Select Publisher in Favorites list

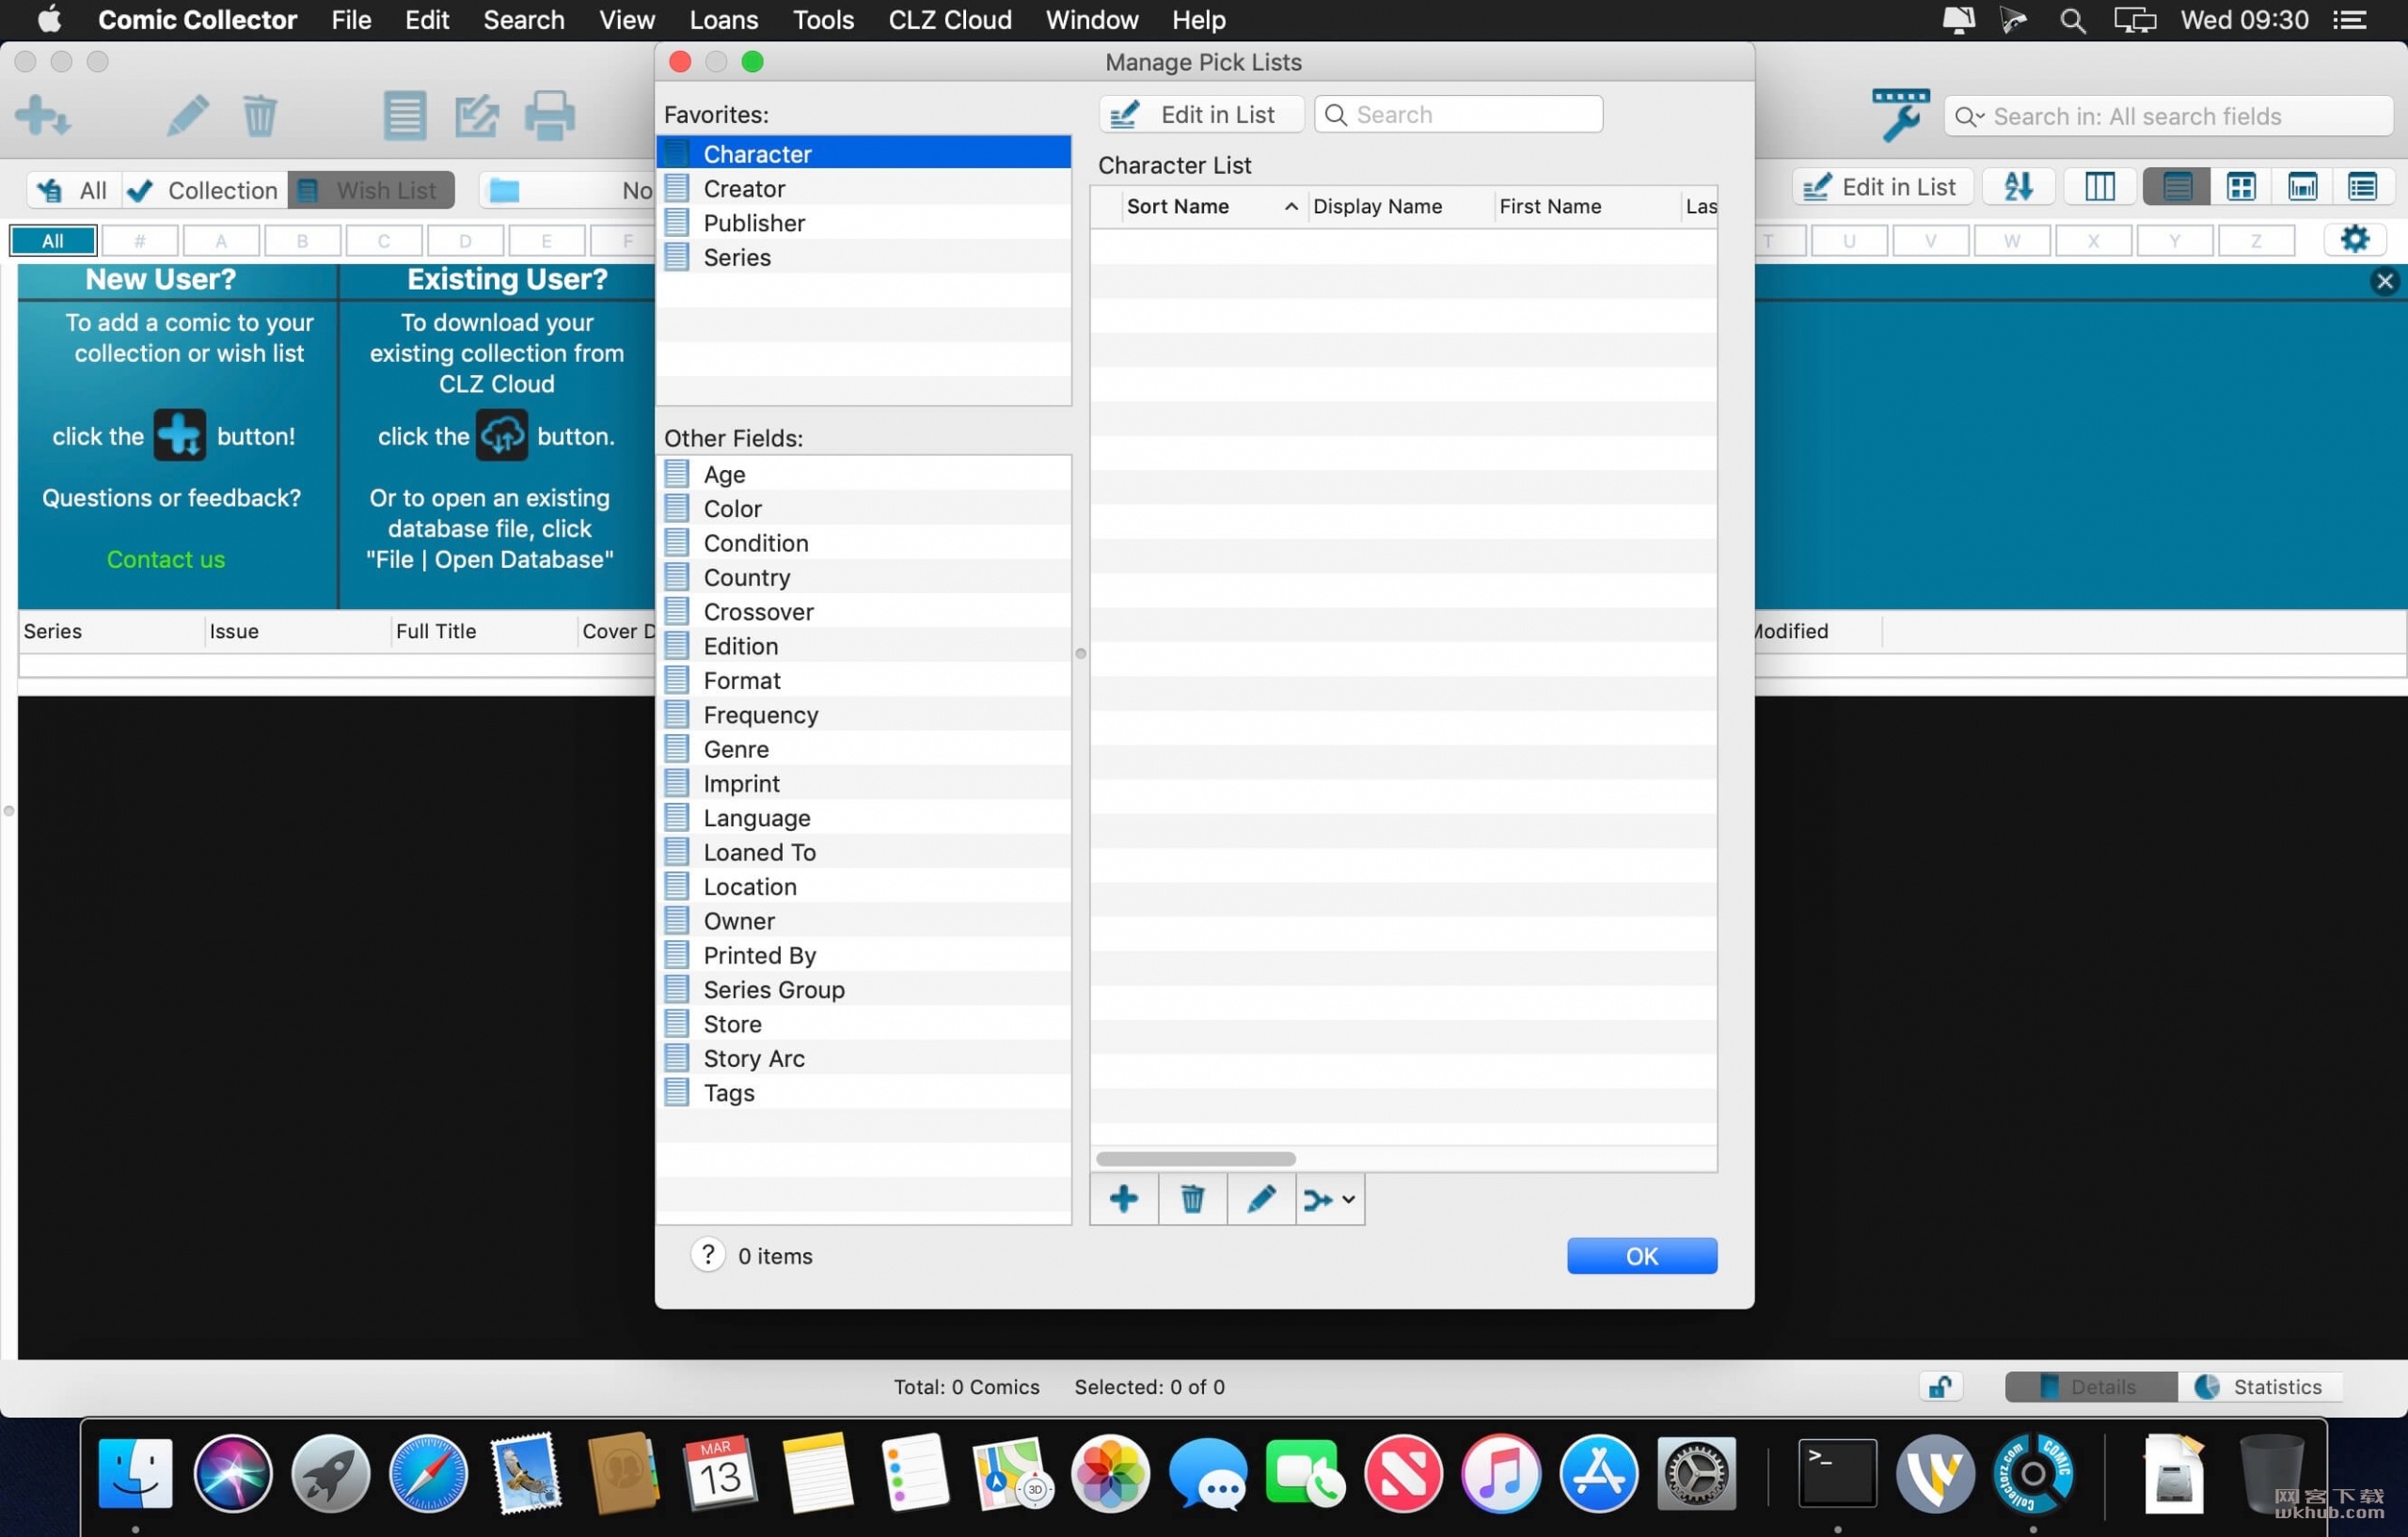pyautogui.click(x=863, y=222)
